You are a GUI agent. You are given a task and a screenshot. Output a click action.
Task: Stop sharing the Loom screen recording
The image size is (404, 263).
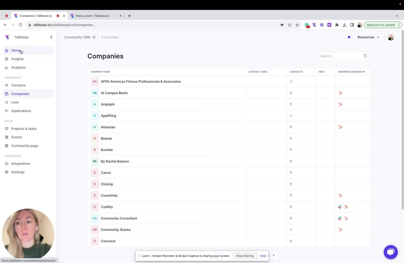(x=245, y=256)
